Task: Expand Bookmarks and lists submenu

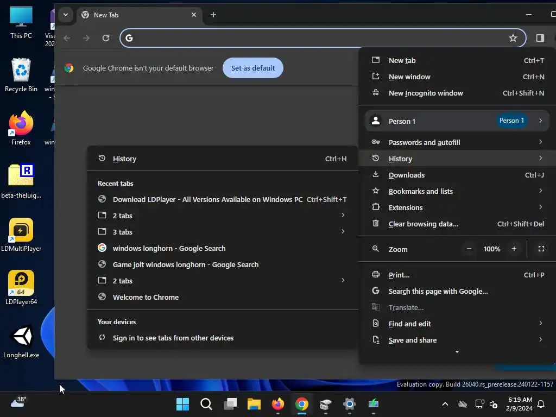Action: coord(457,192)
